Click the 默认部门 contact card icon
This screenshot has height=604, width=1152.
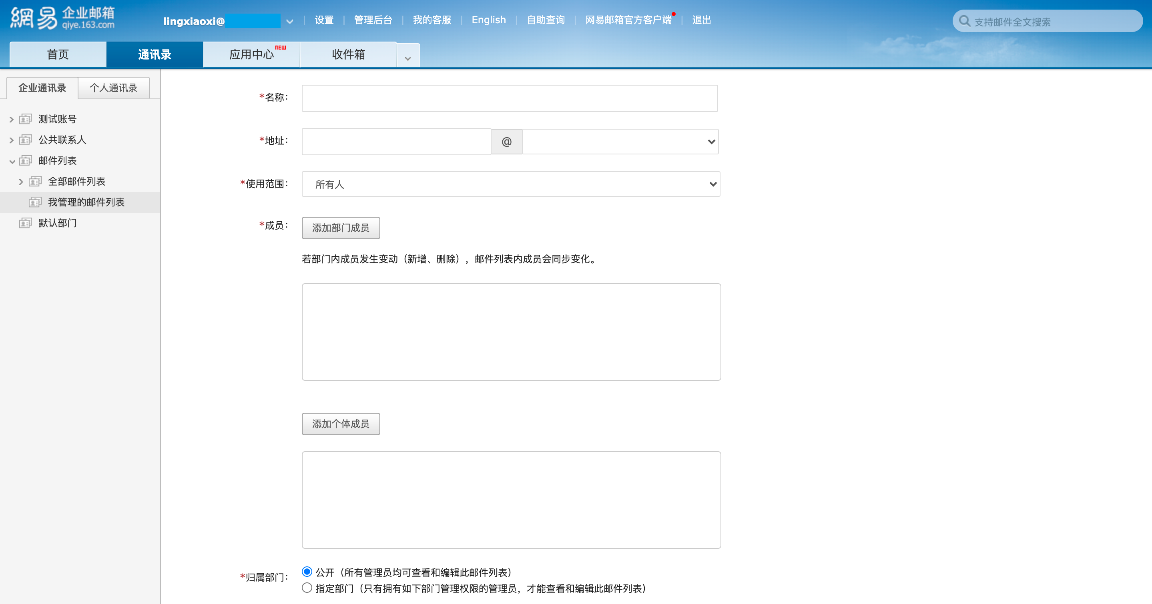coord(26,223)
